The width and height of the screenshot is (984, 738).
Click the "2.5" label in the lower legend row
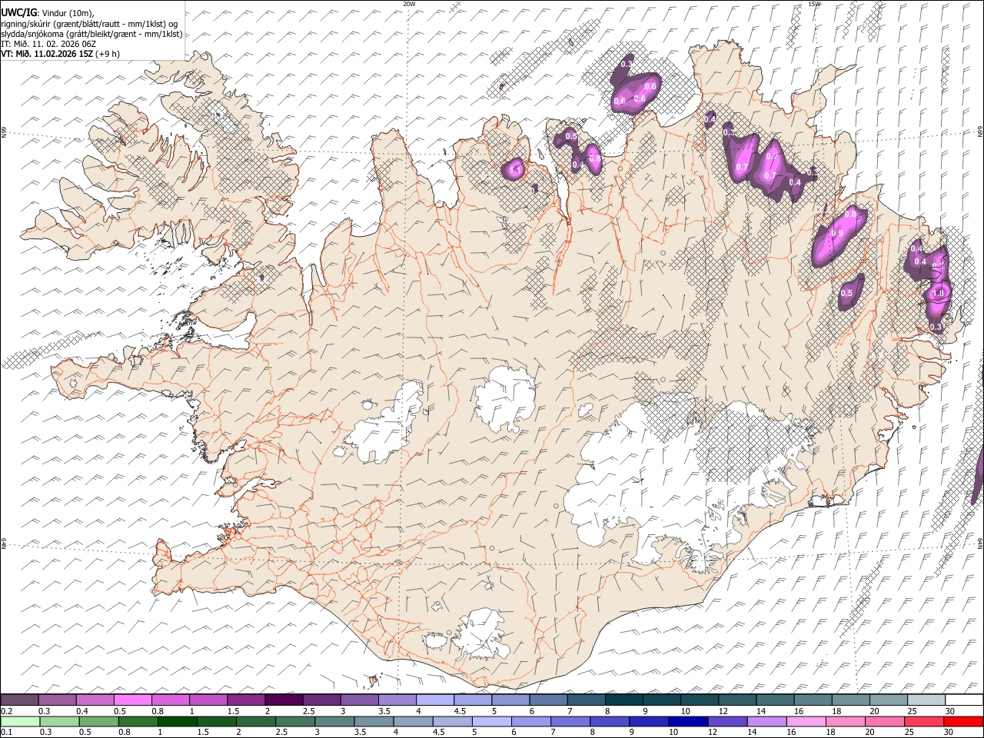point(281,732)
